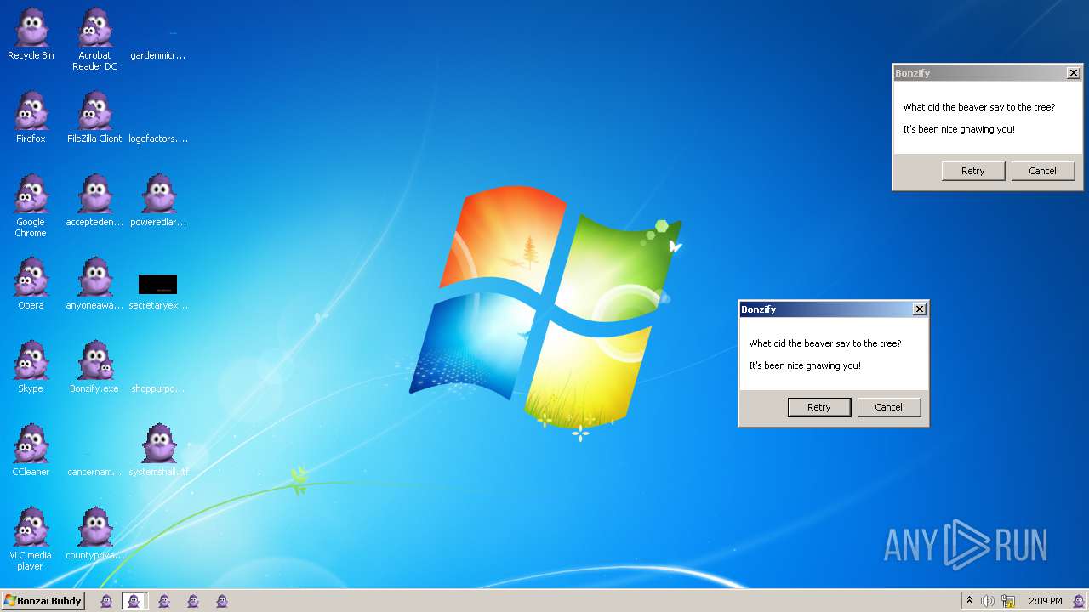The image size is (1089, 612).
Task: Select the logofactors.... desktop item label
Action: tap(158, 139)
